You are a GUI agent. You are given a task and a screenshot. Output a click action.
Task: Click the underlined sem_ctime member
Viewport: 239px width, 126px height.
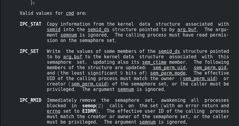click(x=154, y=62)
